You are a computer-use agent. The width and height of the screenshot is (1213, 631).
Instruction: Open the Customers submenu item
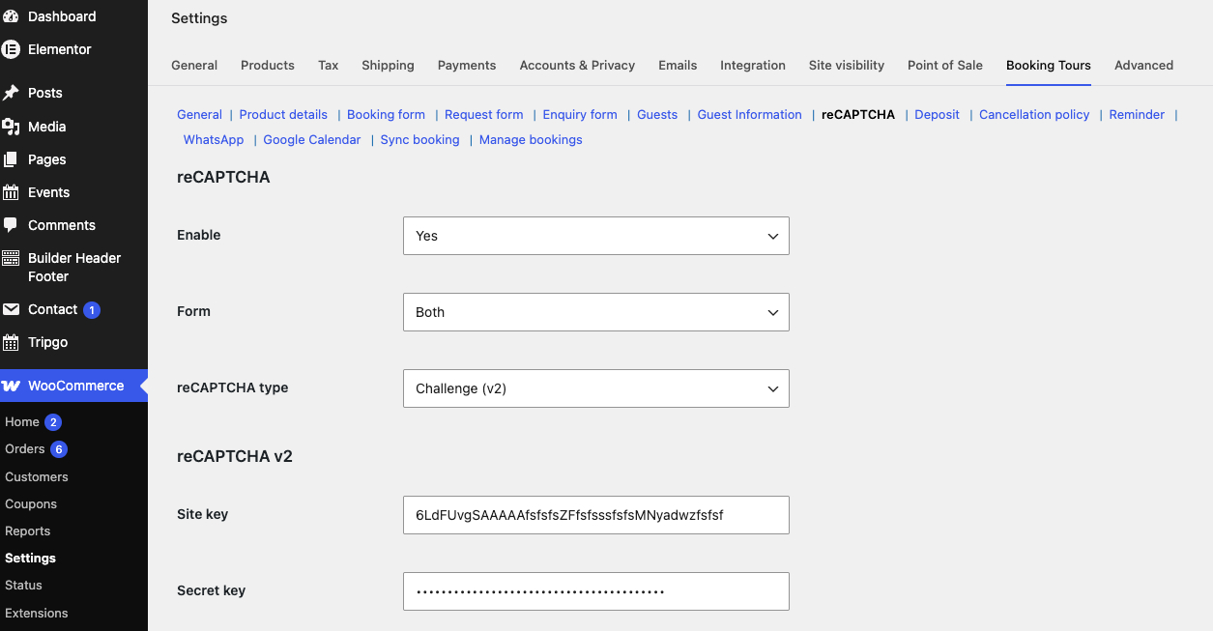tap(37, 476)
